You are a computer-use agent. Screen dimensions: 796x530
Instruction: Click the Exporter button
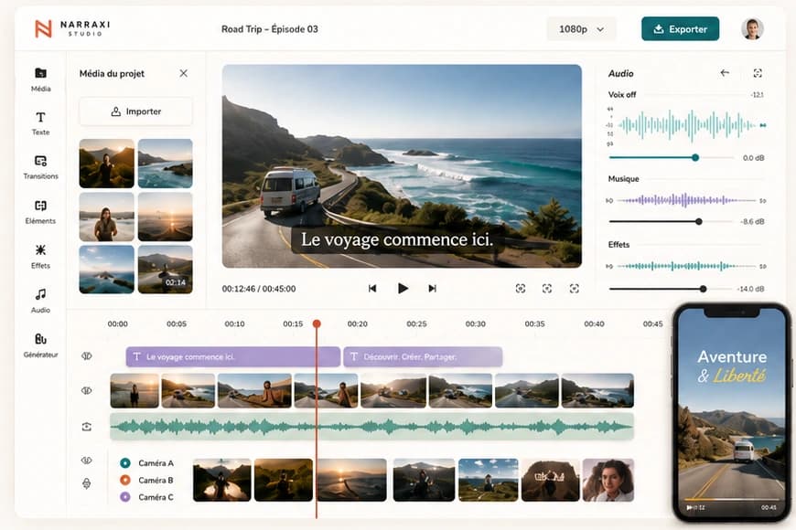(680, 29)
